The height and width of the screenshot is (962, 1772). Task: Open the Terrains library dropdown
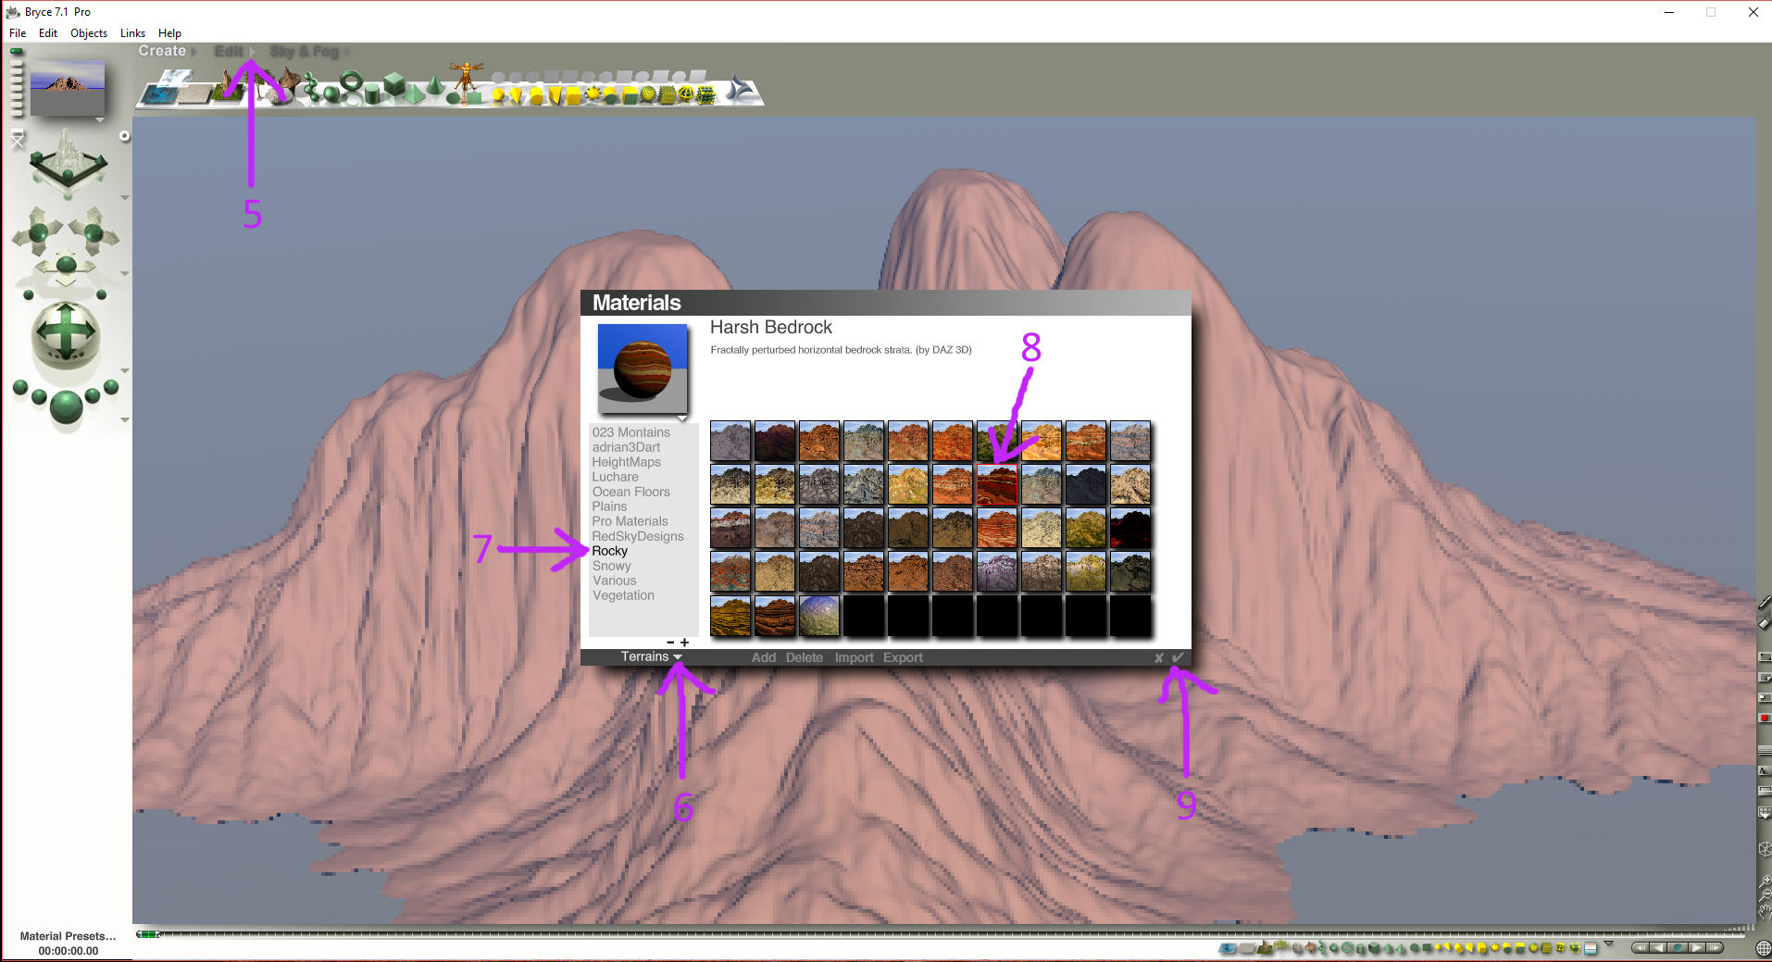click(651, 656)
